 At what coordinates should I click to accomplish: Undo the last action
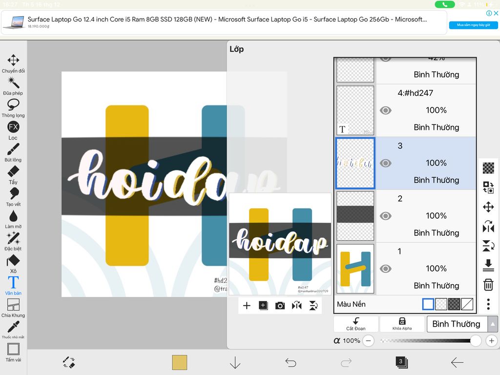(x=291, y=363)
